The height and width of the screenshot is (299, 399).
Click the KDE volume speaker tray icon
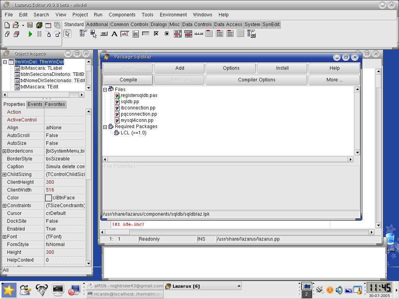click(x=339, y=290)
